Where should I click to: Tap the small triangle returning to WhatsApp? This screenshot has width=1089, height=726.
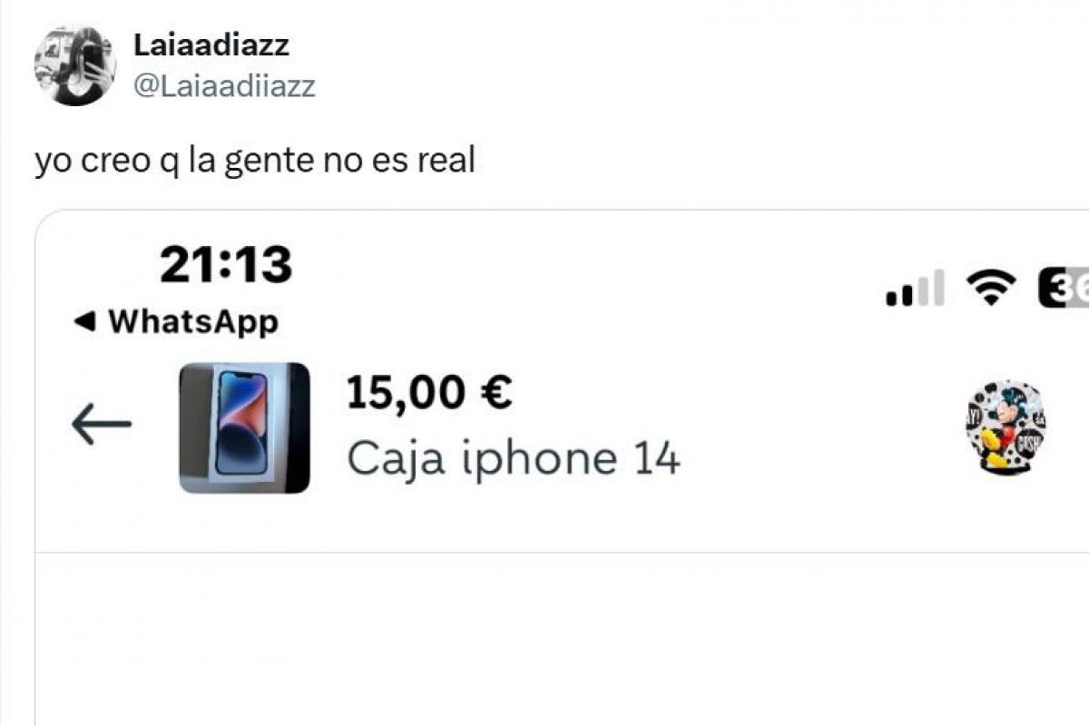click(84, 322)
